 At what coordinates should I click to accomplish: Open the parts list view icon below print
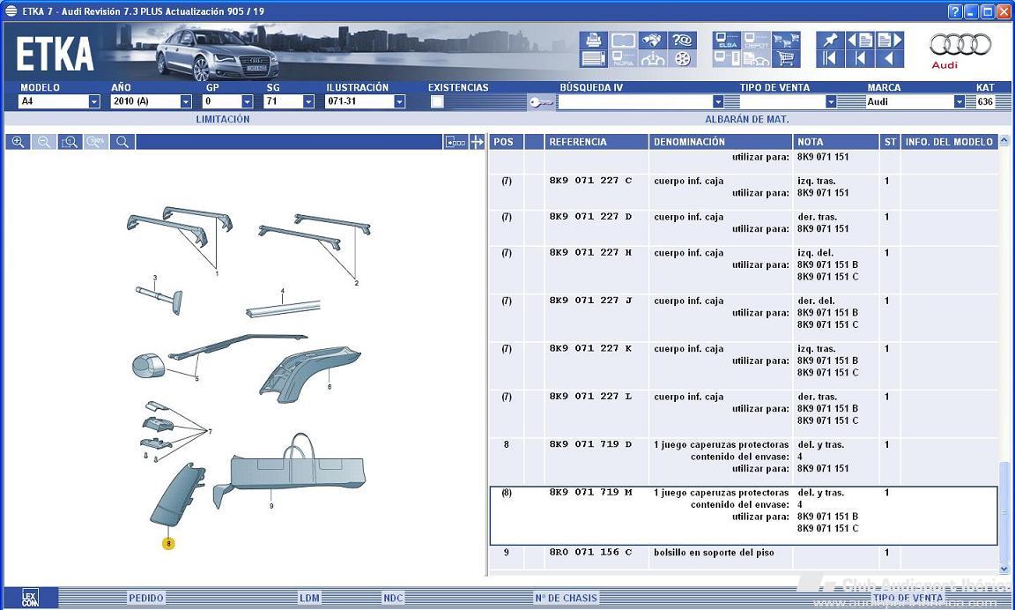click(x=593, y=59)
